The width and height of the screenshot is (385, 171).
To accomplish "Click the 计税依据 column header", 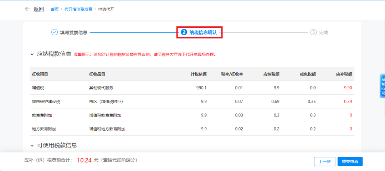I will pyautogui.click(x=199, y=74).
